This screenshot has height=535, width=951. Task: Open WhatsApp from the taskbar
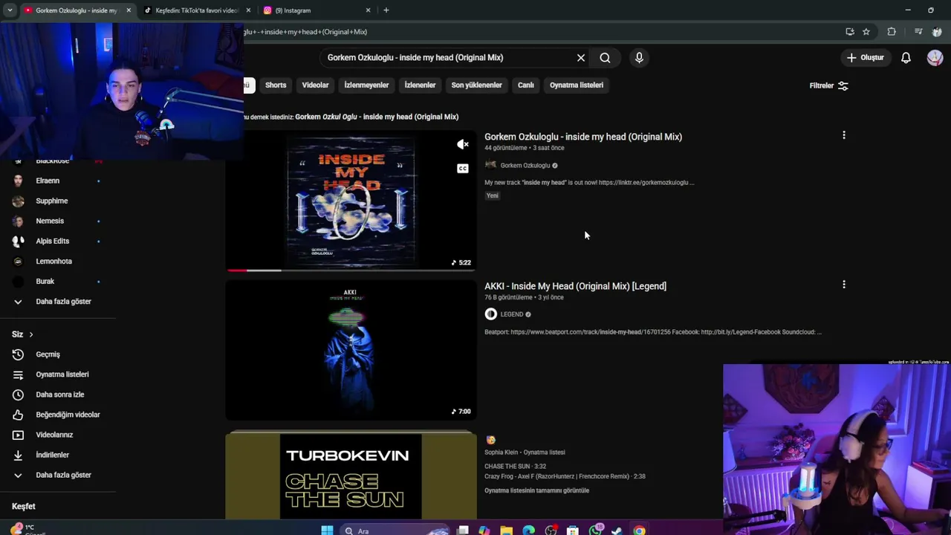pos(596,531)
